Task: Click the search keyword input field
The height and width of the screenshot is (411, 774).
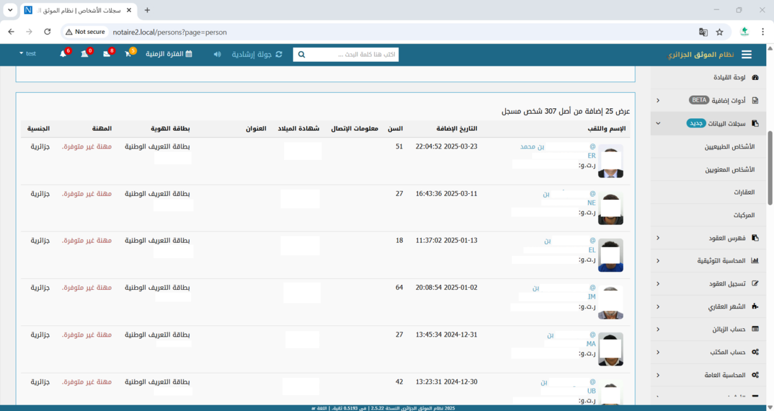Action: pyautogui.click(x=352, y=55)
